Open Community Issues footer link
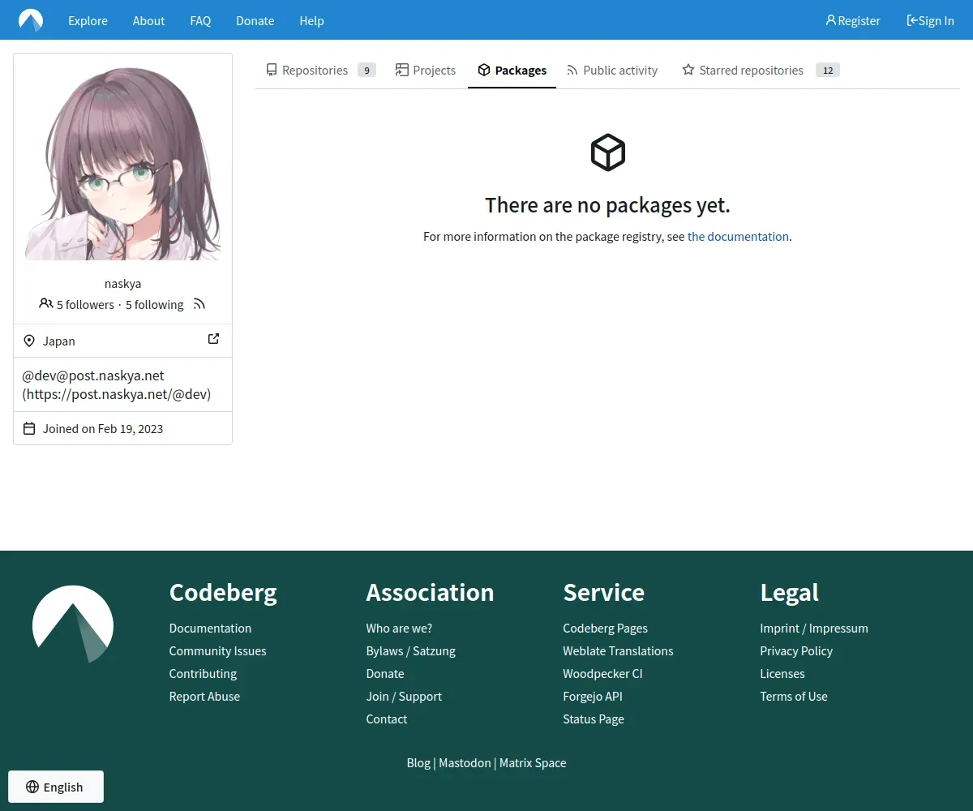 tap(217, 651)
